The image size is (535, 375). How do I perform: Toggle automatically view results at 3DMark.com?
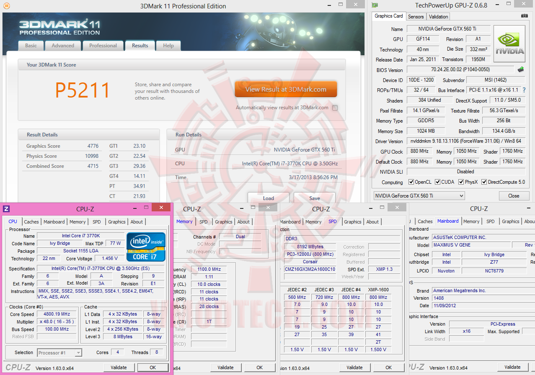(x=335, y=108)
